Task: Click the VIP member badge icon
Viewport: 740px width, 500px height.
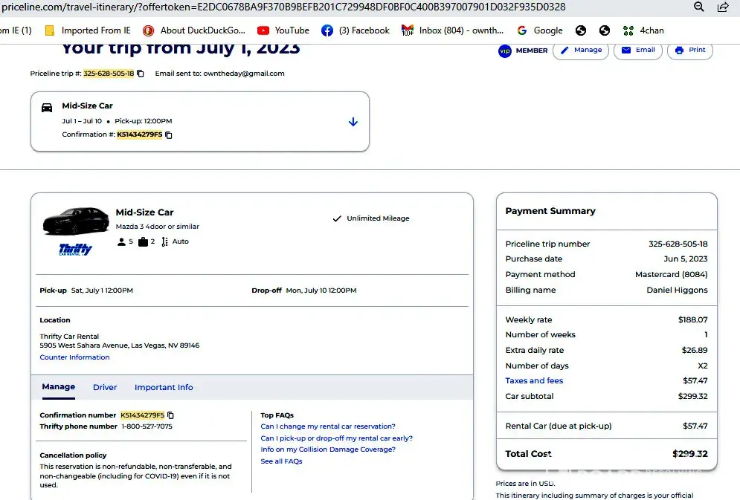Action: coord(504,51)
